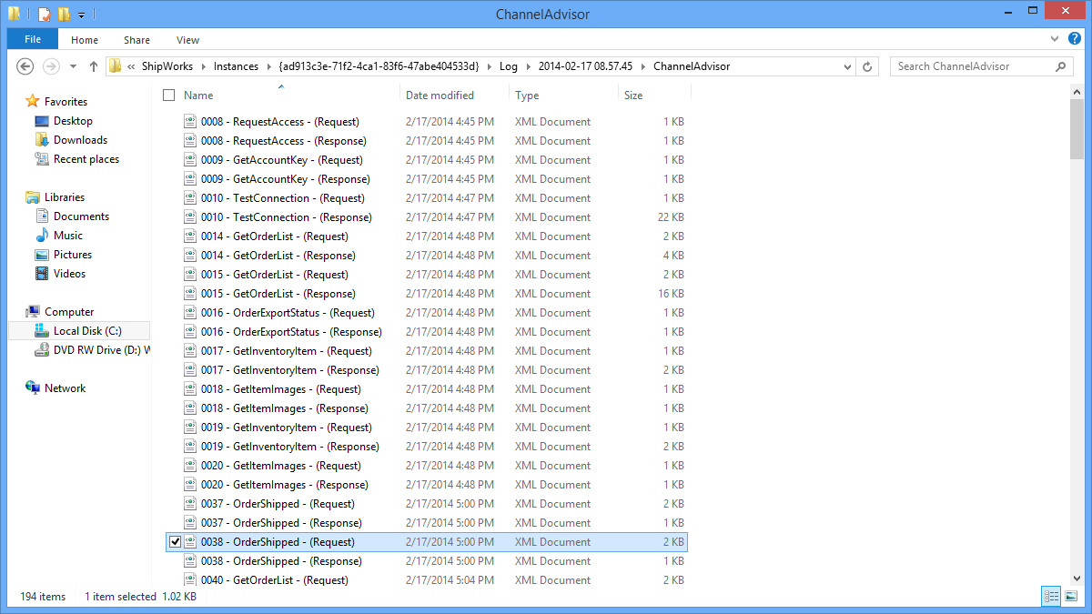1092x614 pixels.
Task: Click file icon of 0040 - GetOrderList - (Request)
Action: 191,580
